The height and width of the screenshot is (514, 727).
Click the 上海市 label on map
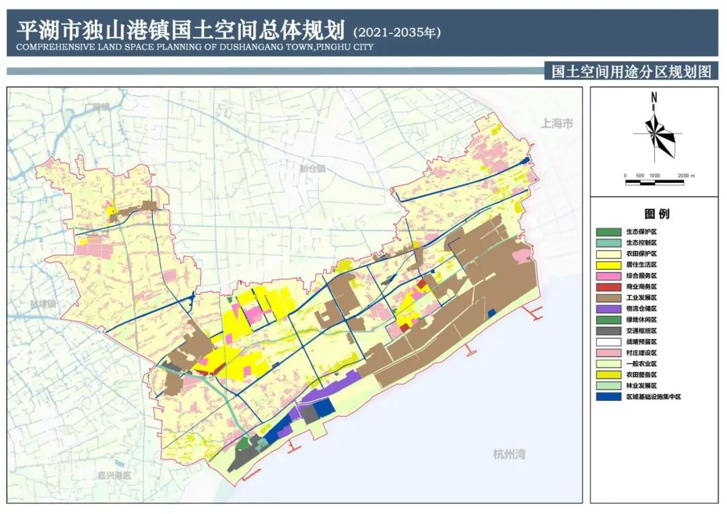[x=557, y=124]
